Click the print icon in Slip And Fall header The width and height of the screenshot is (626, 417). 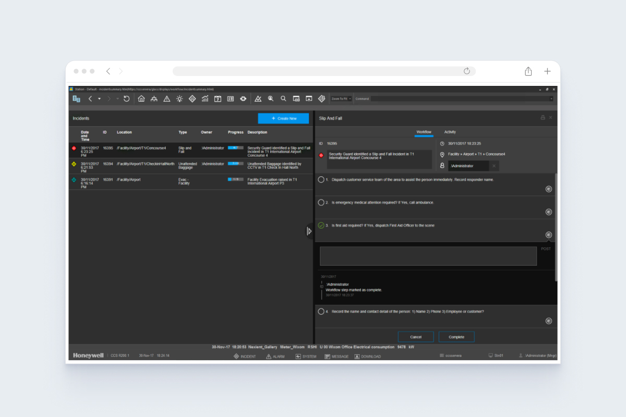pos(543,118)
